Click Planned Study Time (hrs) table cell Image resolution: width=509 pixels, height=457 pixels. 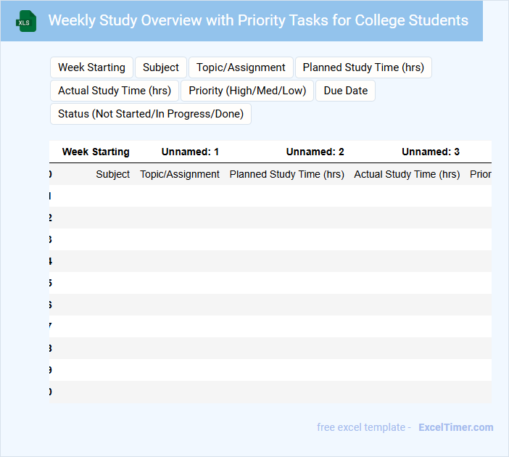[x=286, y=174]
